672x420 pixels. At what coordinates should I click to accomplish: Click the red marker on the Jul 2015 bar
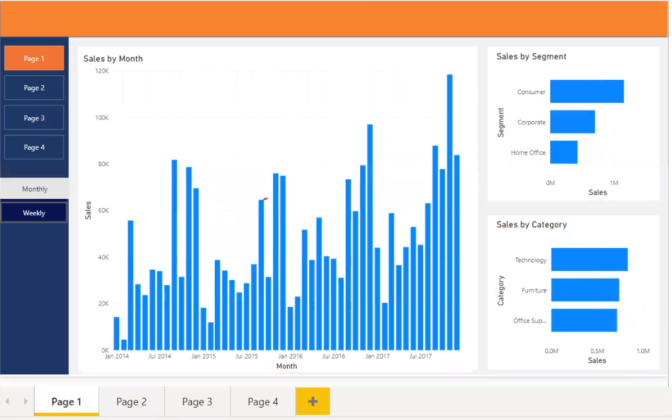point(264,200)
